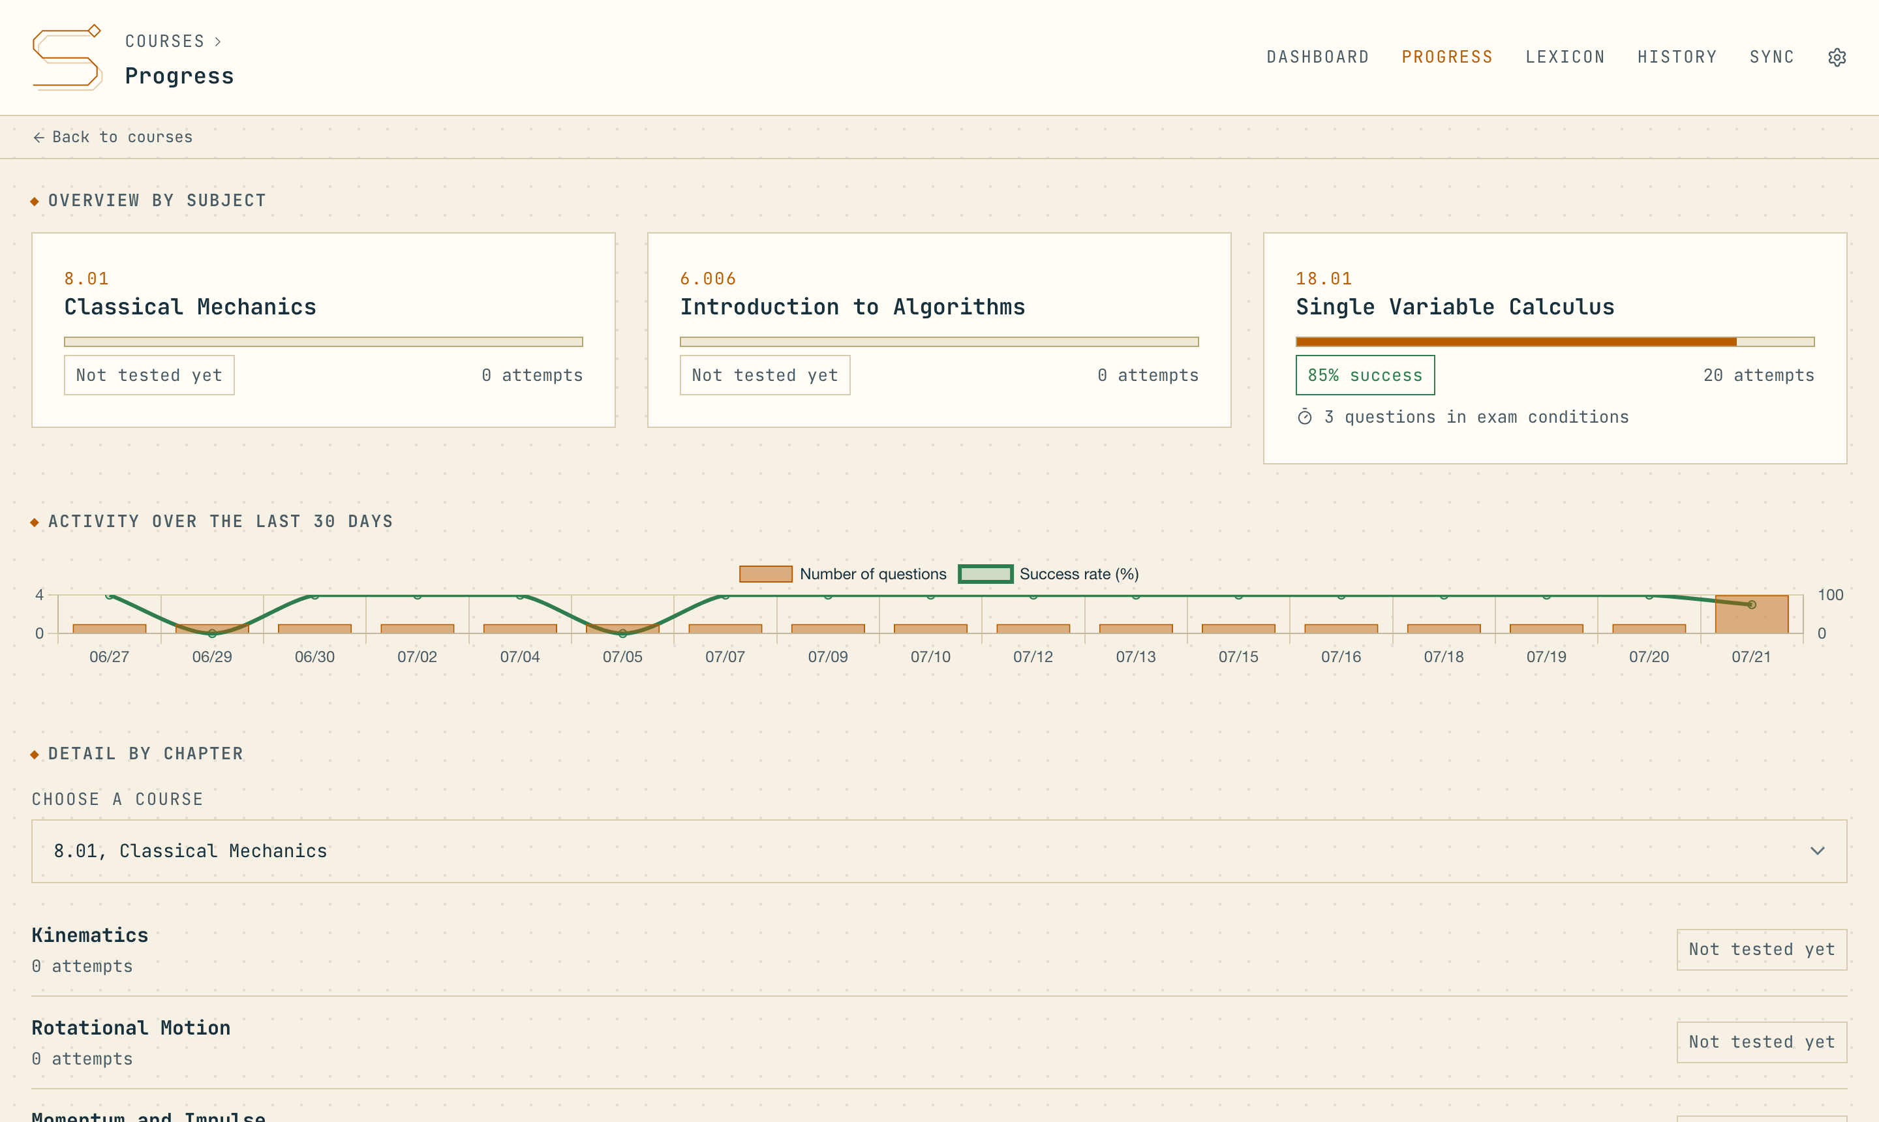Open the Classical Mechanics course card

click(x=324, y=329)
